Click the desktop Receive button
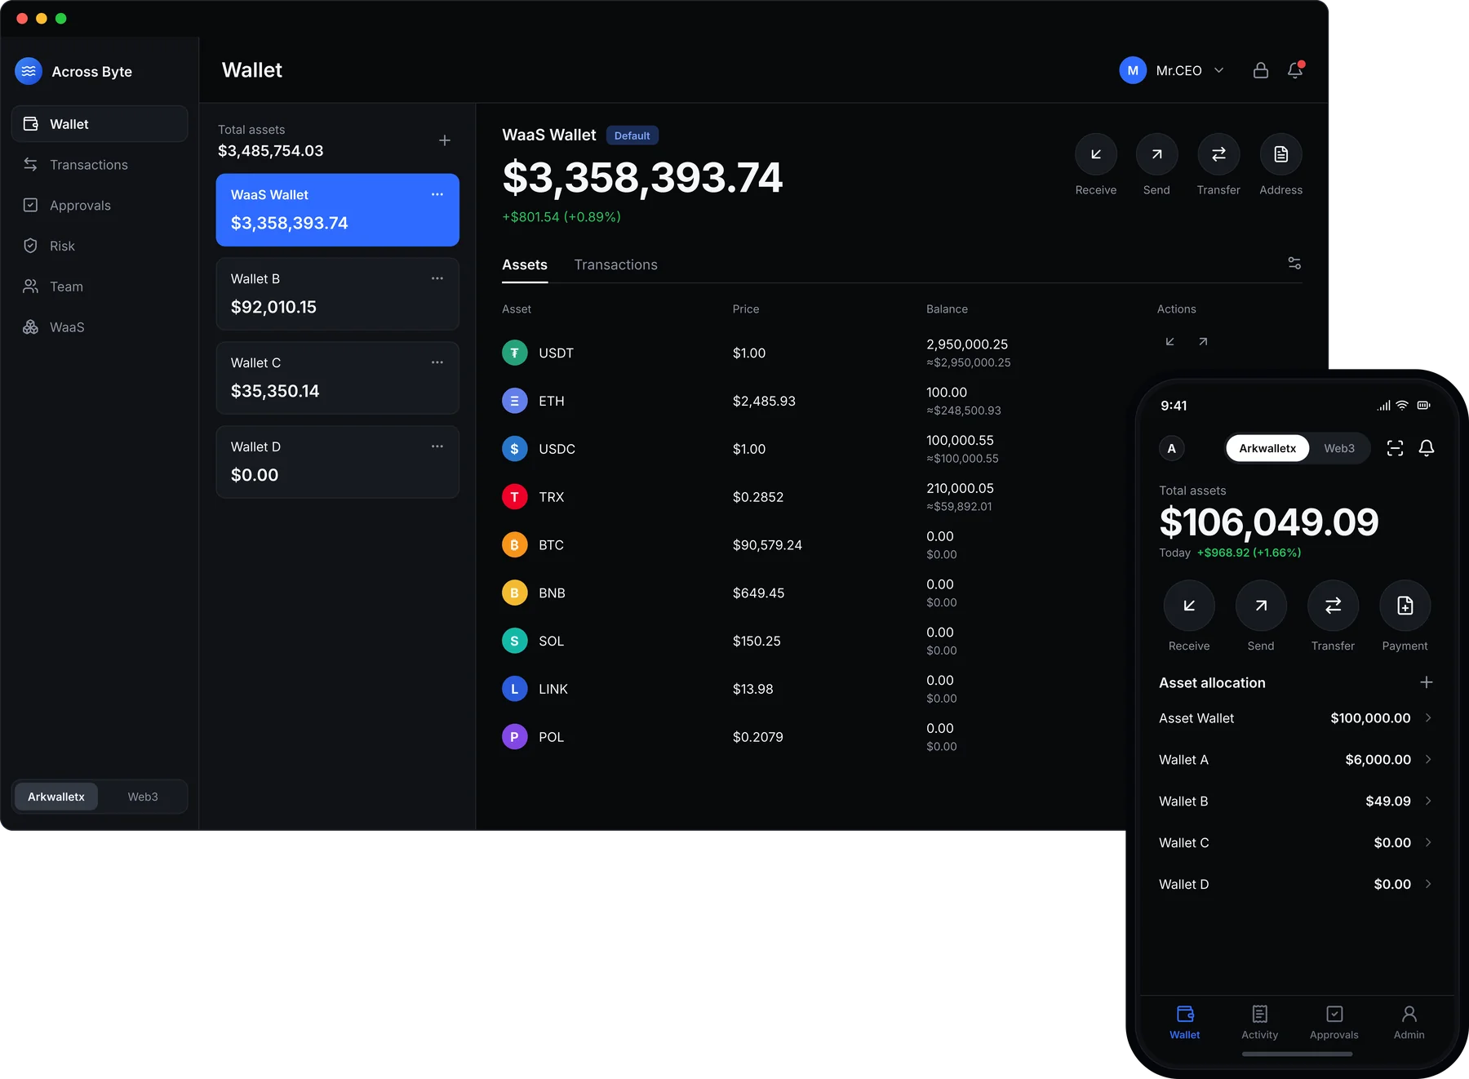Viewport: 1469px width, 1079px height. (x=1096, y=154)
